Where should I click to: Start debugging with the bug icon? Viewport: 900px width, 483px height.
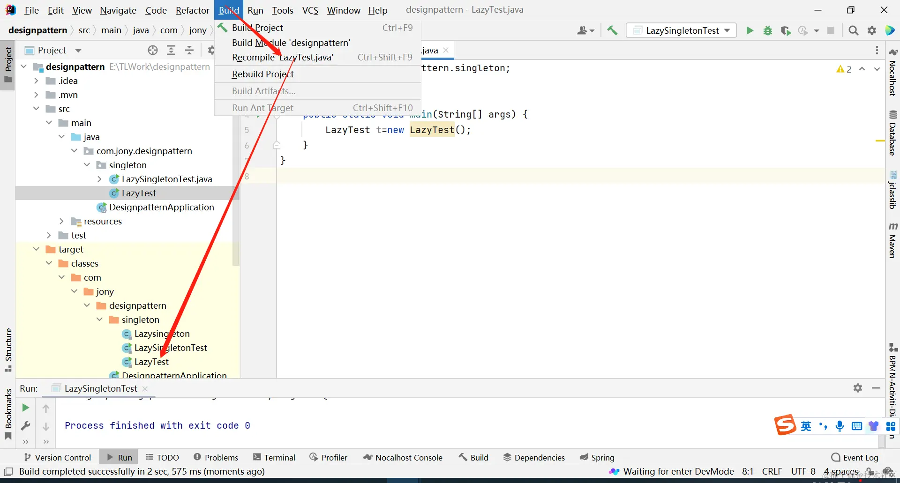[768, 30]
